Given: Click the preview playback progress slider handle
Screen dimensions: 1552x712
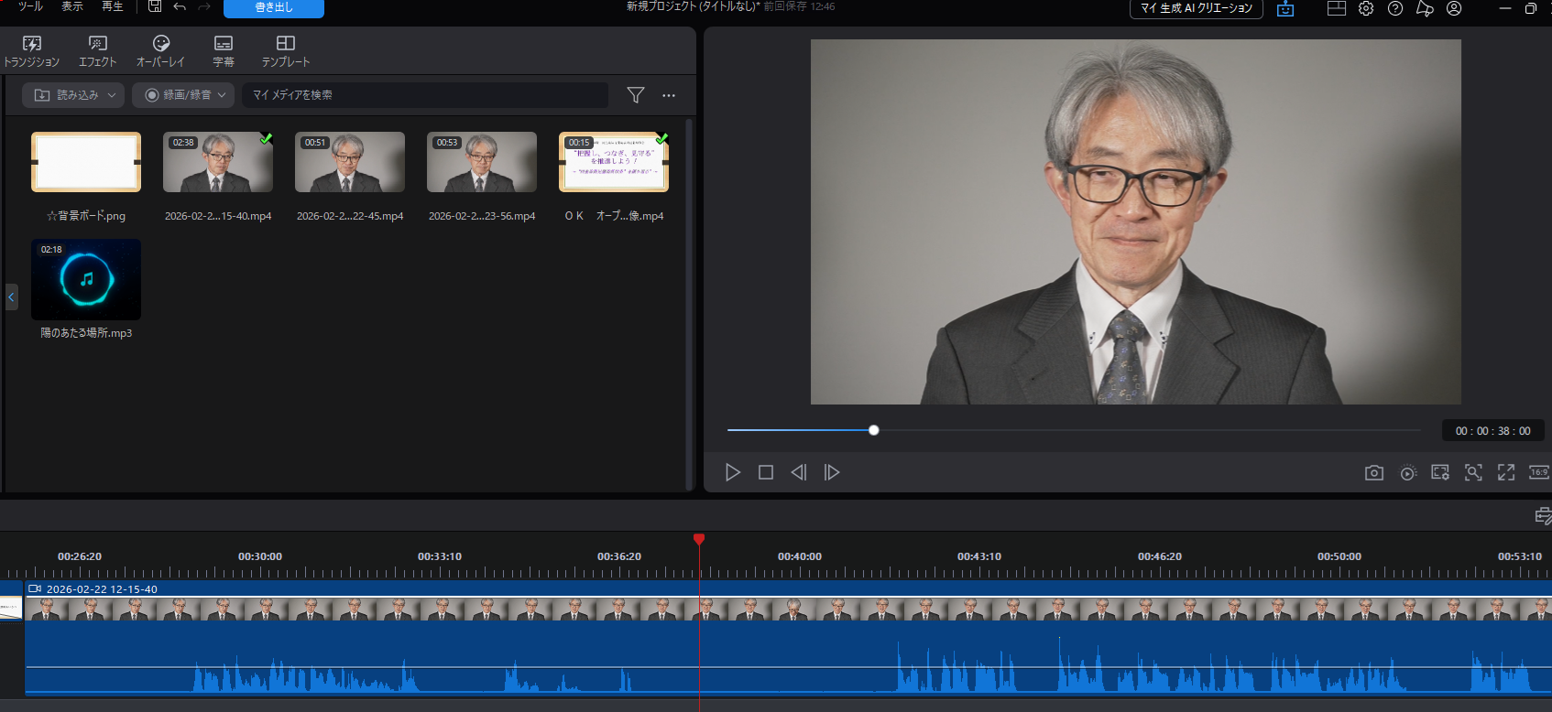Looking at the screenshot, I should (873, 430).
